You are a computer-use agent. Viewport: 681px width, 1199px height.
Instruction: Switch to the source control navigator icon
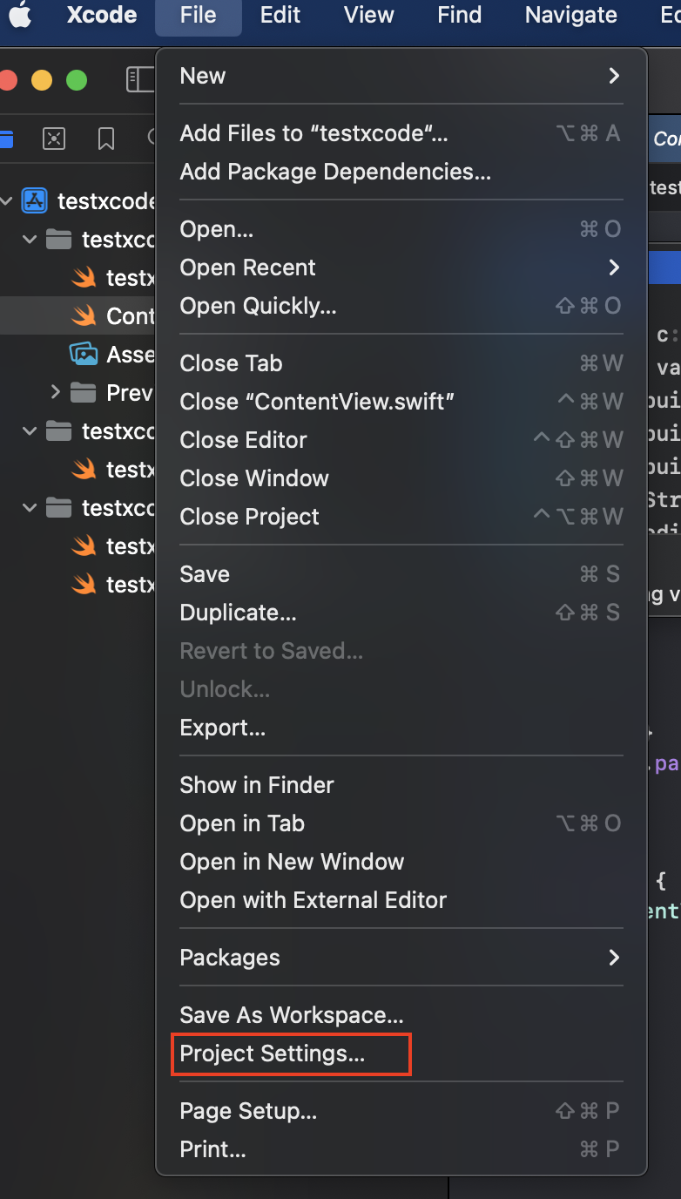click(x=54, y=139)
